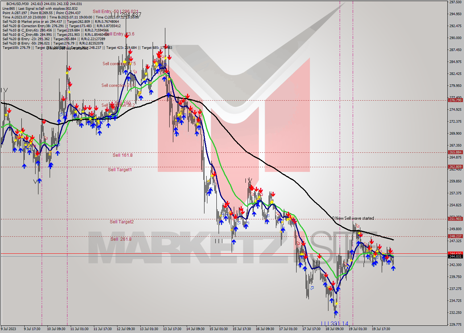Click the 'Sell 161.8' level label
Viewport: 464px width, 333px height.
click(x=123, y=155)
